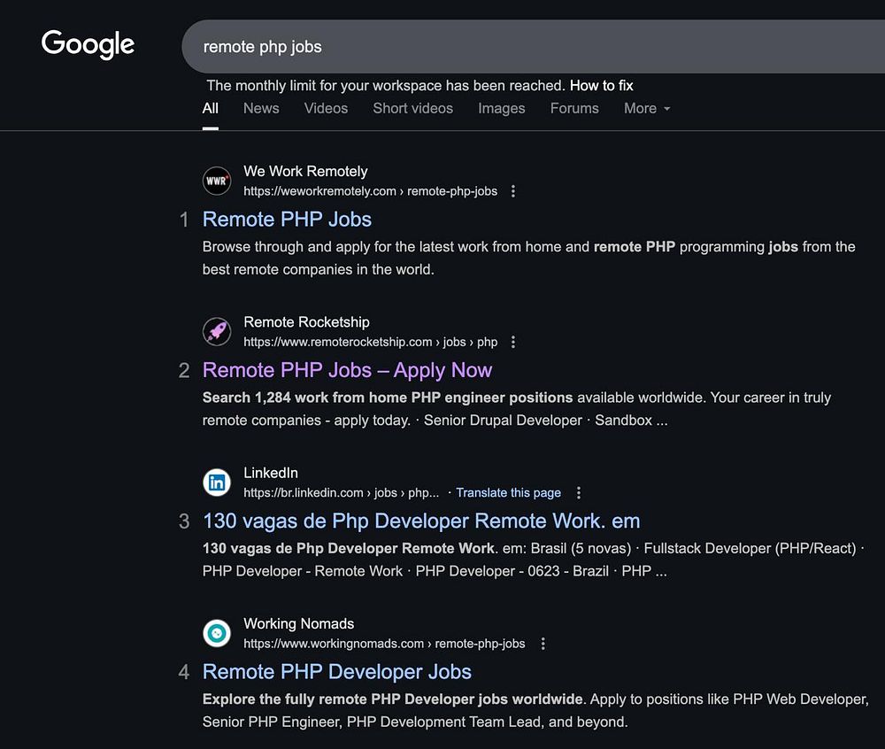Click the "How to fix" link
This screenshot has width=885, height=749.
(601, 86)
